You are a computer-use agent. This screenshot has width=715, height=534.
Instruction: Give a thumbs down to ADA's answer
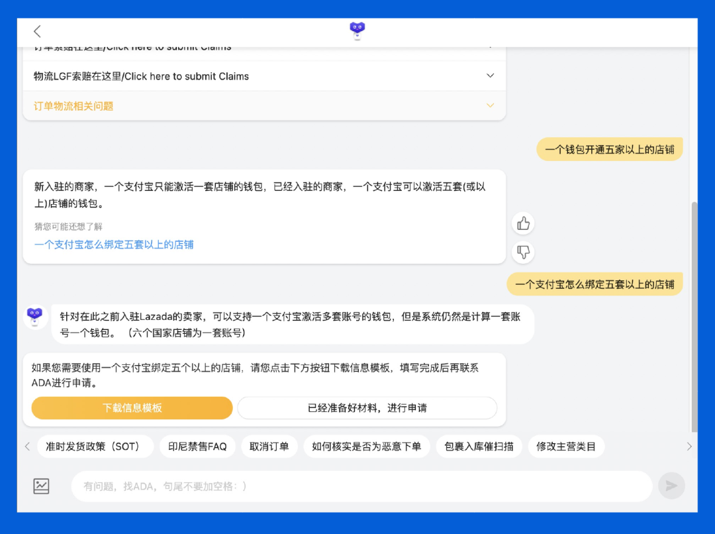click(x=523, y=252)
